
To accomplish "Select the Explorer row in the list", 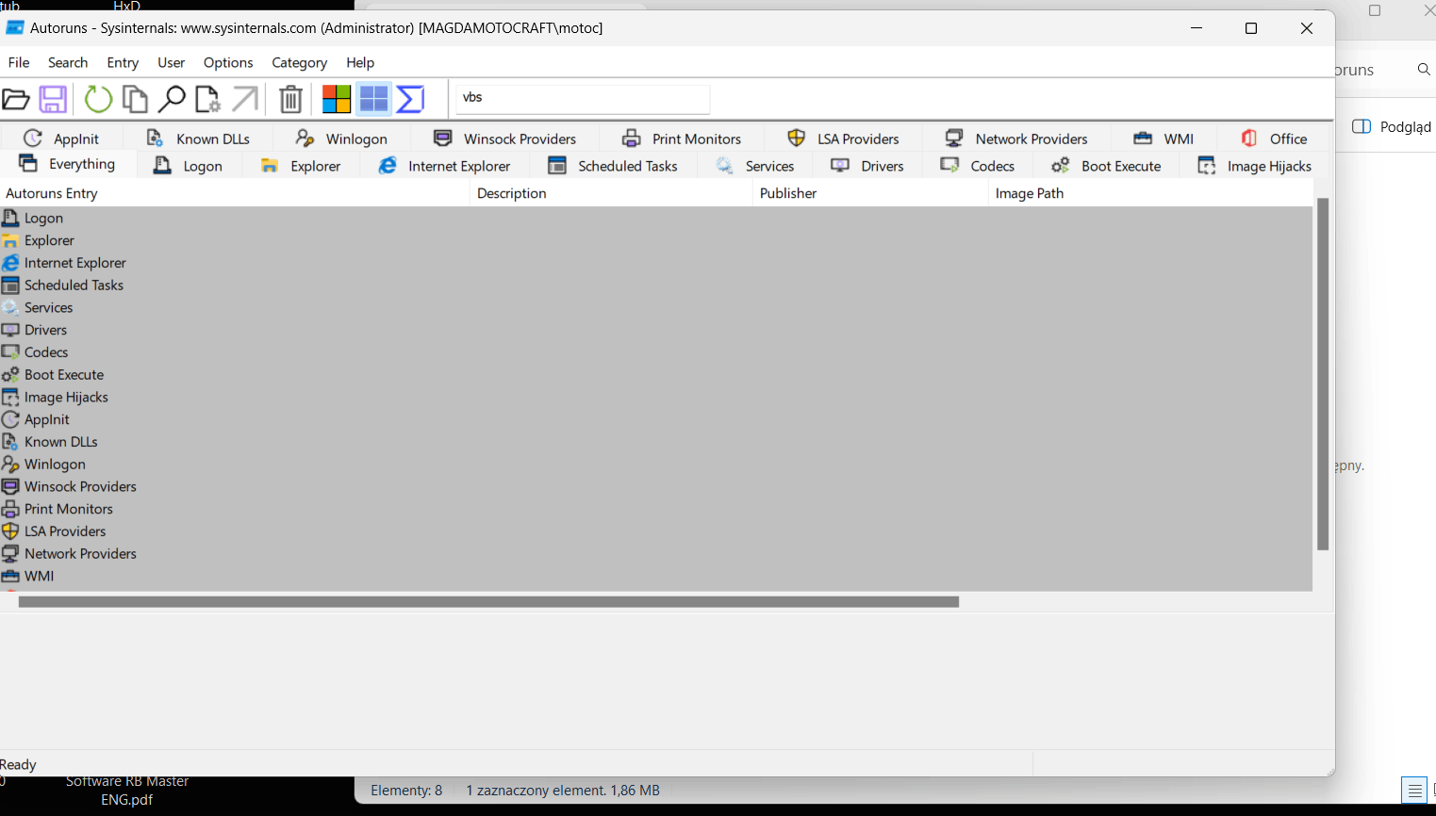I will tap(656, 240).
